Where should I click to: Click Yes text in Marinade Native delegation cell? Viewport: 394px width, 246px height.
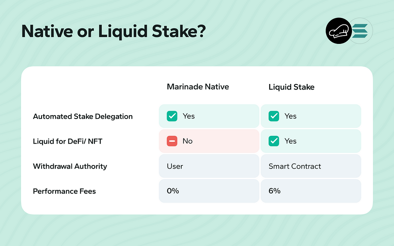click(189, 116)
